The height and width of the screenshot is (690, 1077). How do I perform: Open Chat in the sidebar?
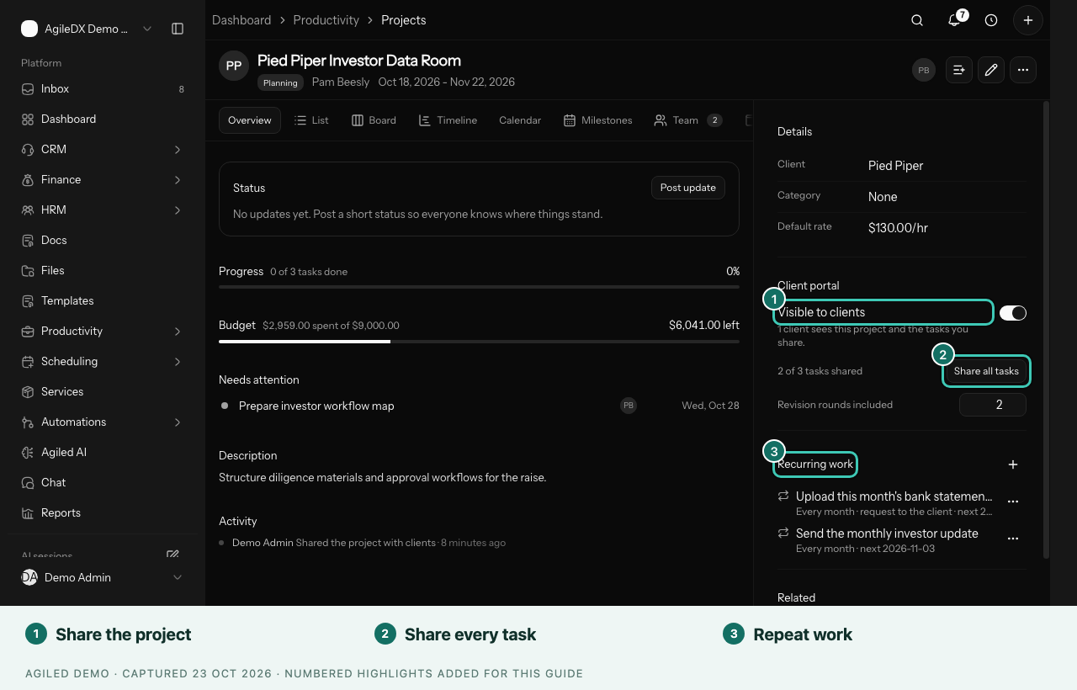[x=103, y=482]
